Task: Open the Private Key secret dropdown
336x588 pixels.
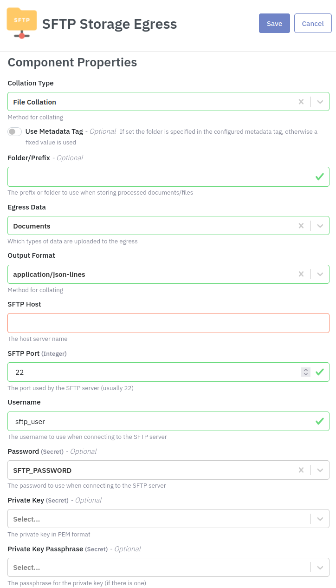Action: 168,519
